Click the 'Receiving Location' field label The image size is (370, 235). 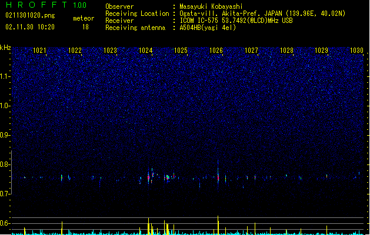137,14
